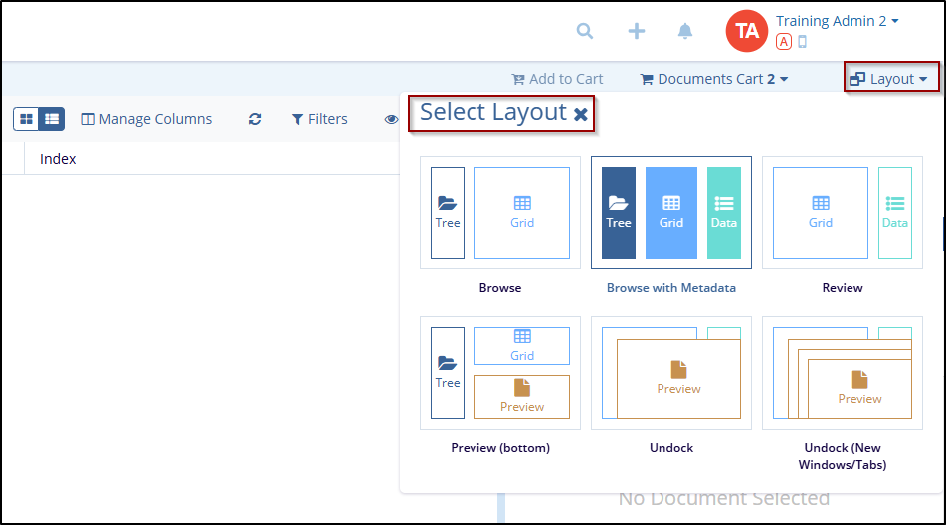Open the Filters button

click(x=319, y=119)
